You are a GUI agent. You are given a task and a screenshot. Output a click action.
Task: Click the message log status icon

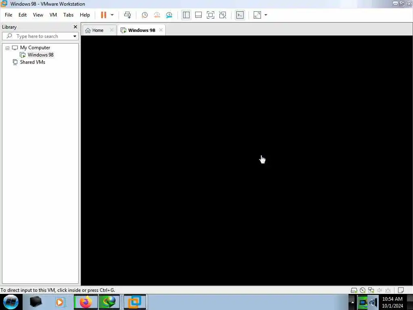coord(401,290)
